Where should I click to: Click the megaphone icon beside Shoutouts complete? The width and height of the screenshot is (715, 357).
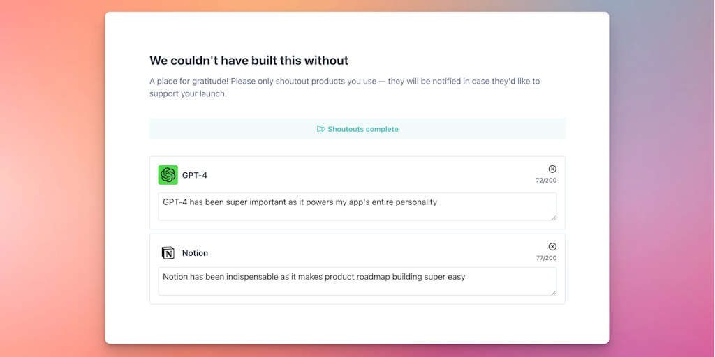pos(320,129)
